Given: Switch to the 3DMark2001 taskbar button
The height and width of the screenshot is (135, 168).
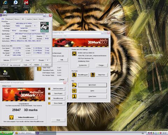Looking at the screenshot, I should click(x=25, y=133).
